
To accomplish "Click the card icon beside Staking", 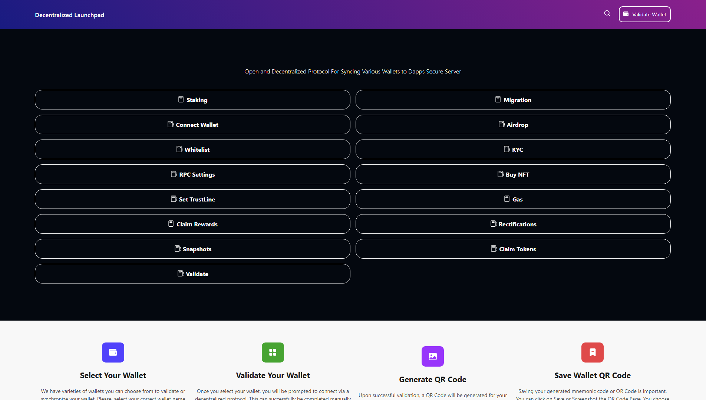I will coord(181,99).
